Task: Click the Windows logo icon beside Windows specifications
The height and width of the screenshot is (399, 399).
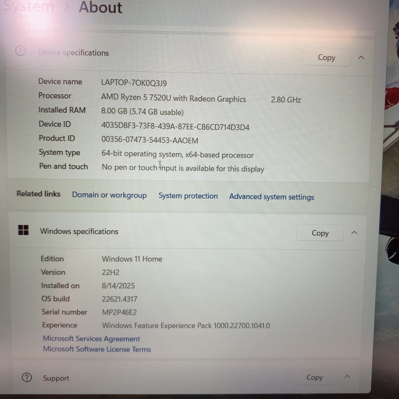Action: [x=23, y=230]
